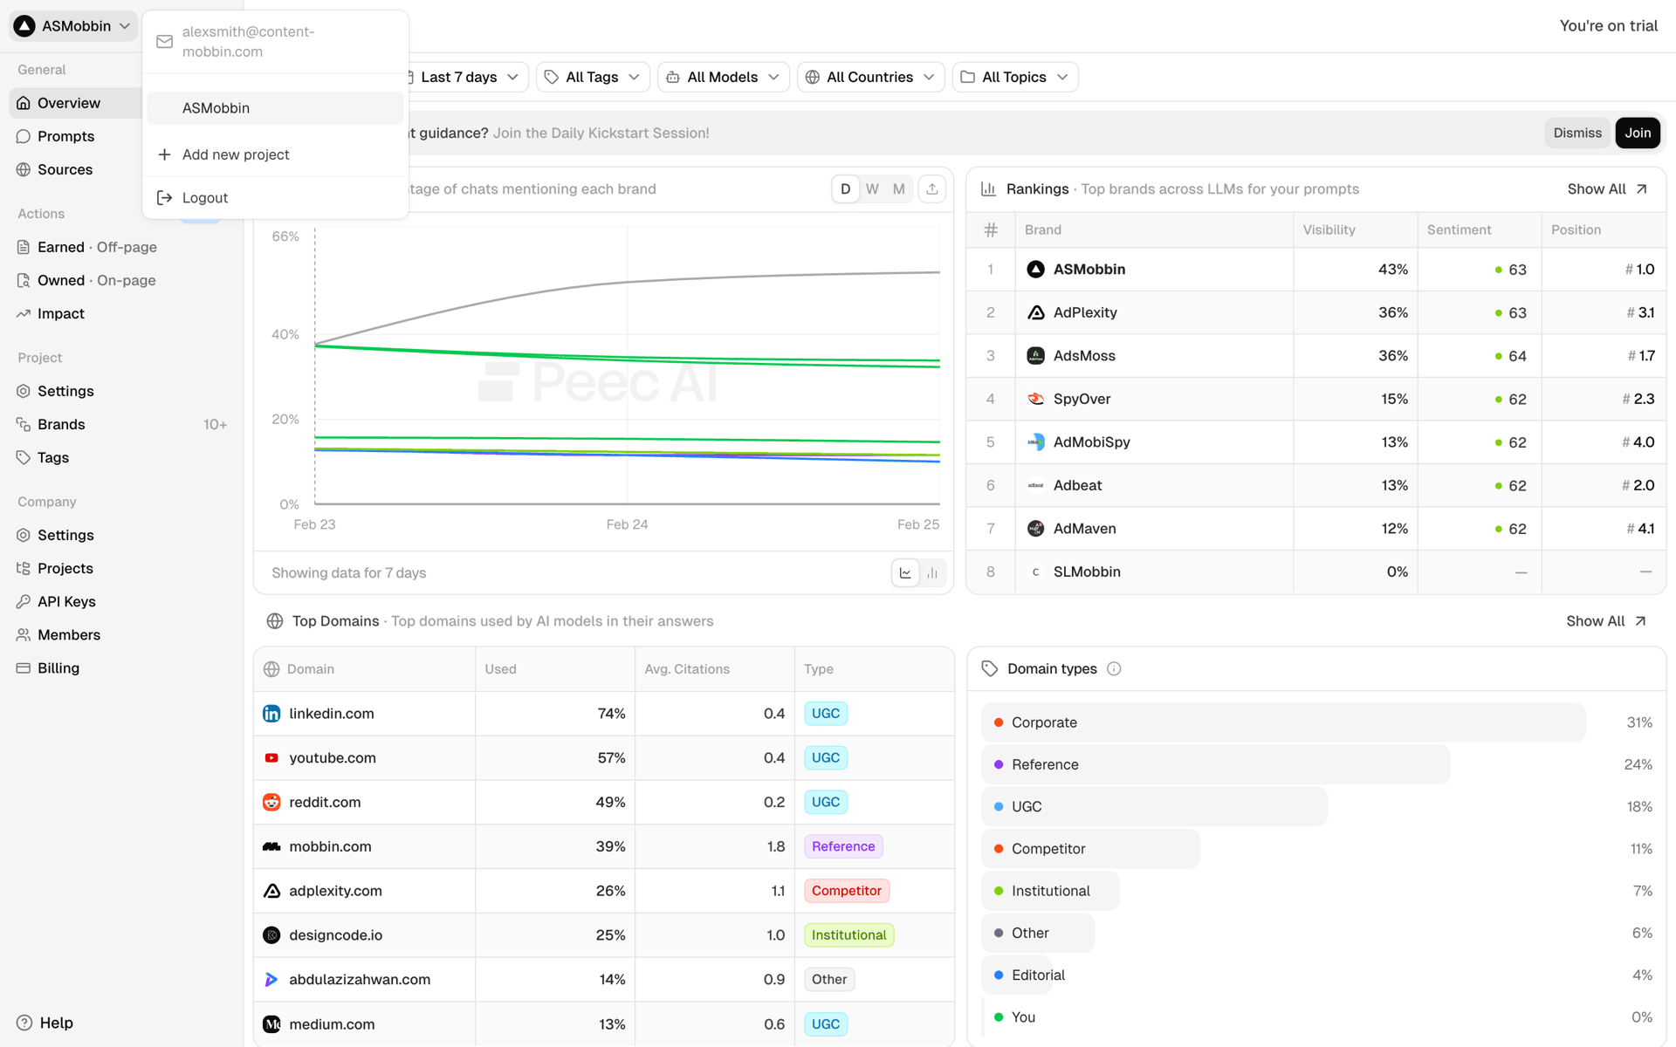Click the youtube.com favicon
Image resolution: width=1676 pixels, height=1047 pixels.
271,758
